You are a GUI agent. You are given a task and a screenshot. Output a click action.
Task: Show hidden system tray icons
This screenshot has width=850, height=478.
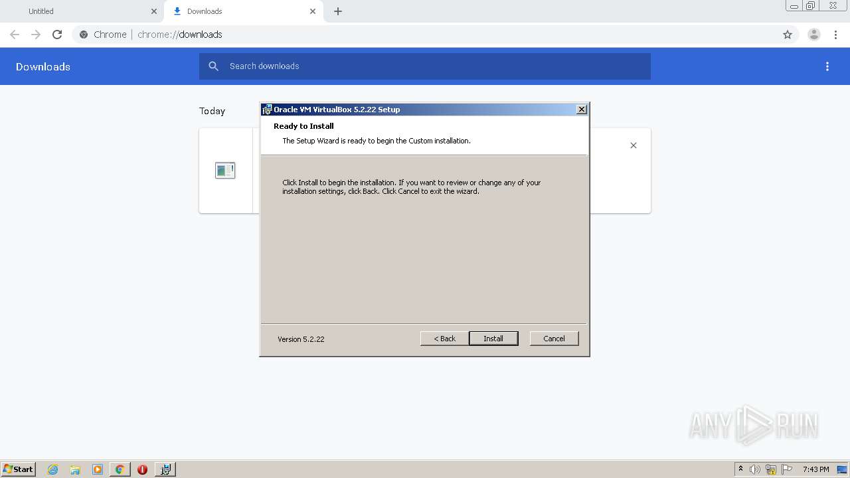740,469
